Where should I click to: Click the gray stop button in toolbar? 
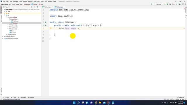pos(176,4)
